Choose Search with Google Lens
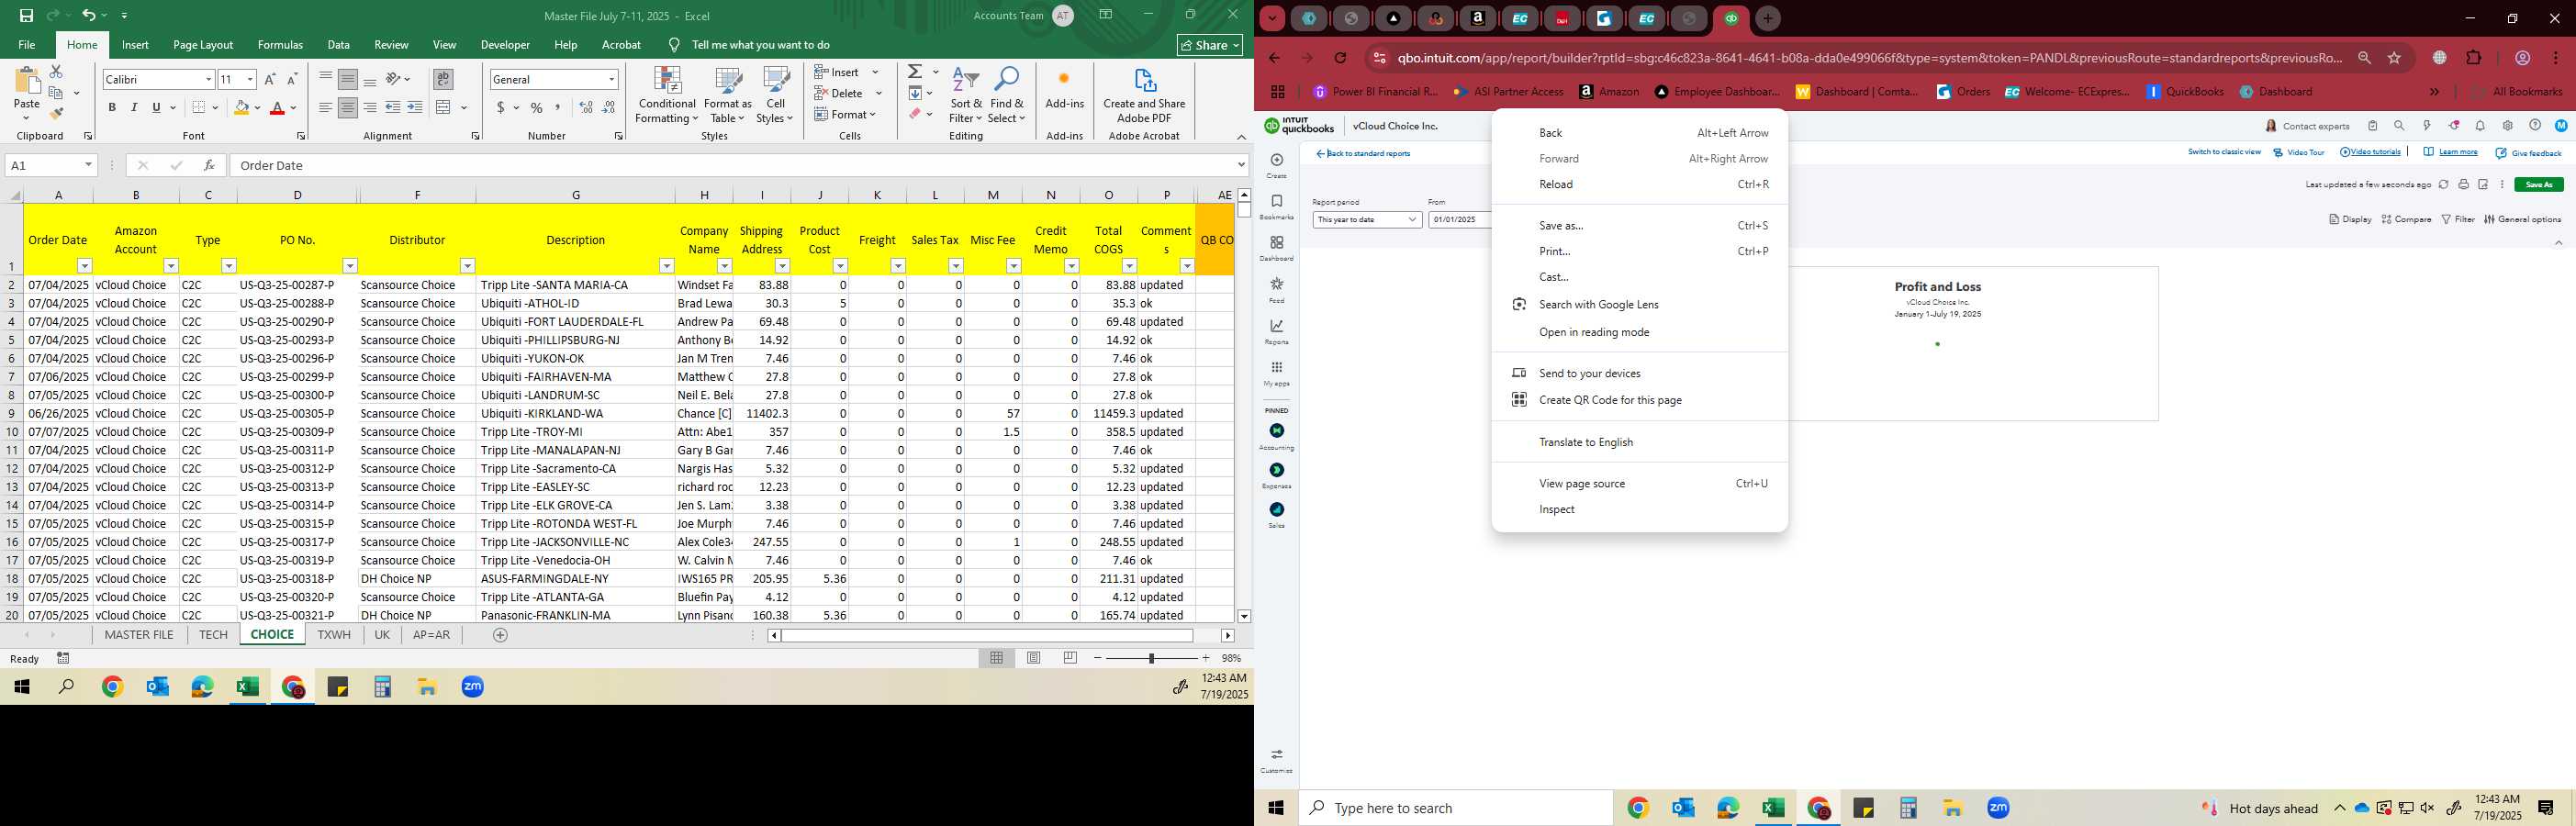Viewport: 2576px width, 826px height. (1639, 304)
